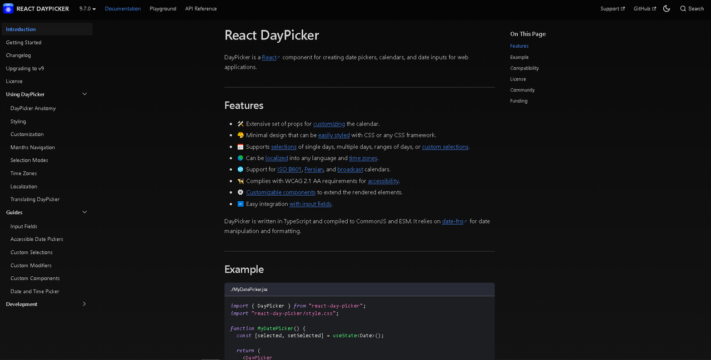
Task: Open DayPicker Anatomy page
Action: click(33, 109)
